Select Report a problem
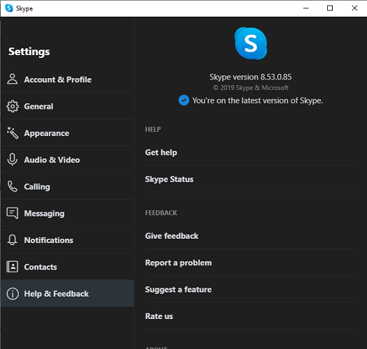This screenshot has height=349, width=367. point(251,262)
